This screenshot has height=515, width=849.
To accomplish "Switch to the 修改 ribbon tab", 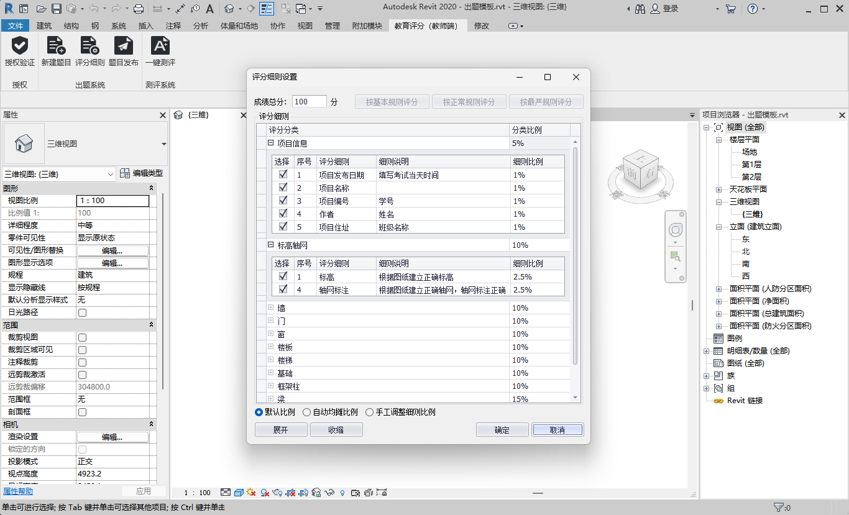I will point(482,25).
